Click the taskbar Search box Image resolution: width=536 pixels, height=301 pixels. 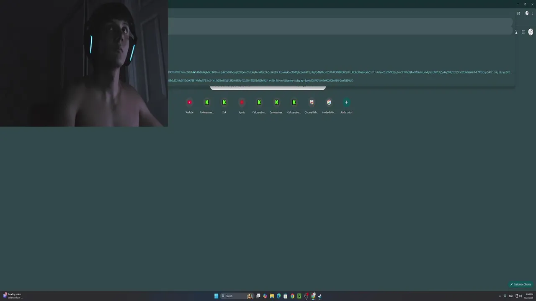pos(237,296)
